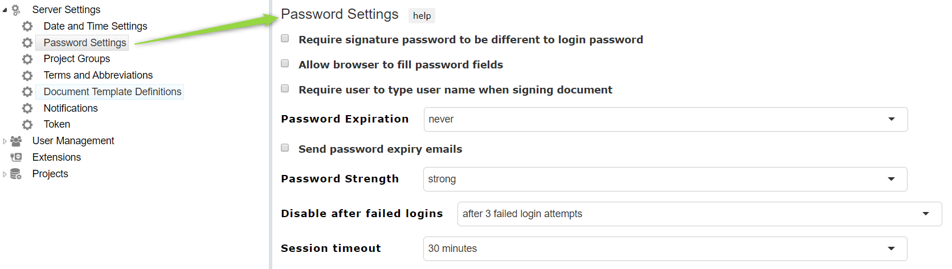Click the help button beside Password Settings
This screenshot has width=952, height=269.
tap(422, 15)
